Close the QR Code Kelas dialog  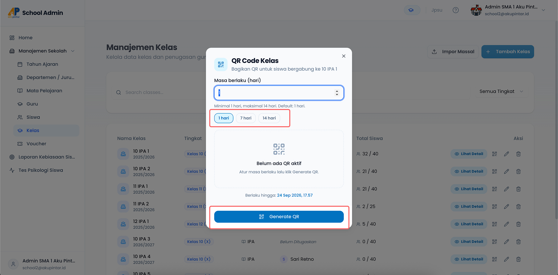pyautogui.click(x=344, y=56)
